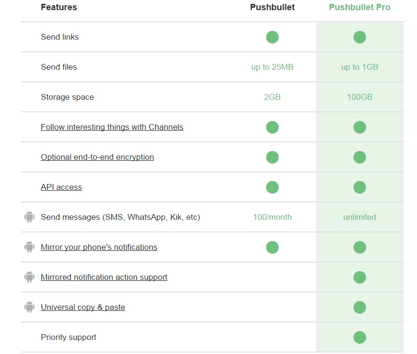
Task: Click Pushbullet Pro green dot in Channels row
Action: coord(360,127)
